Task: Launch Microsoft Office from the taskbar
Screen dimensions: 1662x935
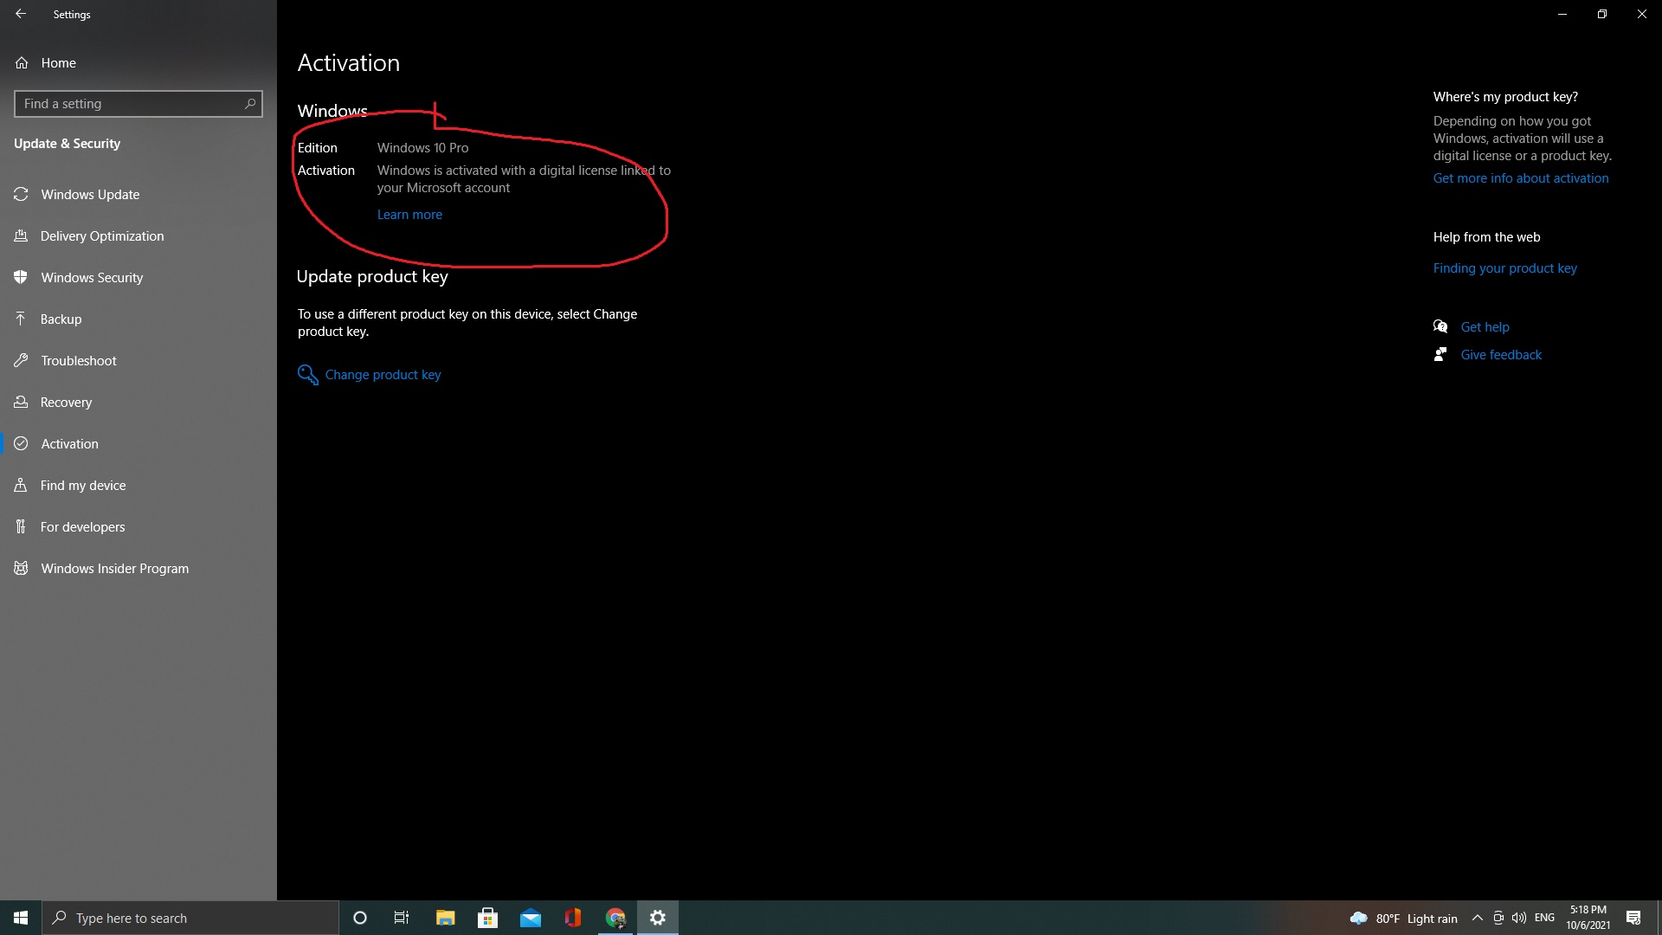Action: (572, 918)
